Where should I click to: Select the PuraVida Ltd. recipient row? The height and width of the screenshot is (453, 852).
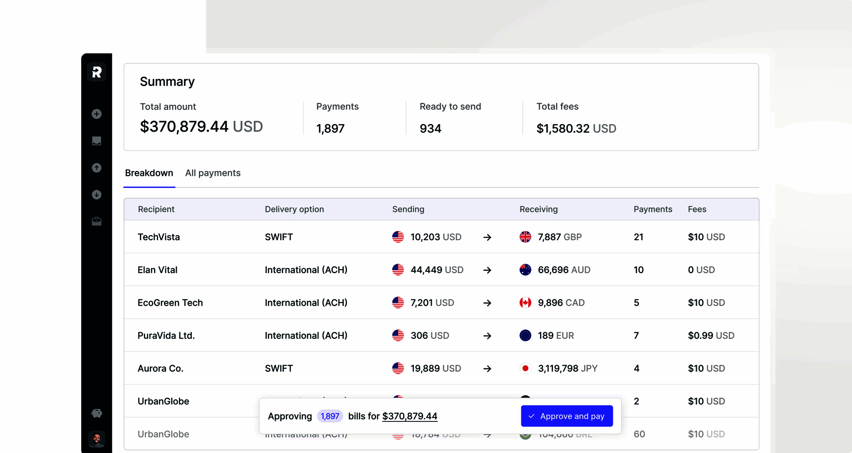[166, 336]
